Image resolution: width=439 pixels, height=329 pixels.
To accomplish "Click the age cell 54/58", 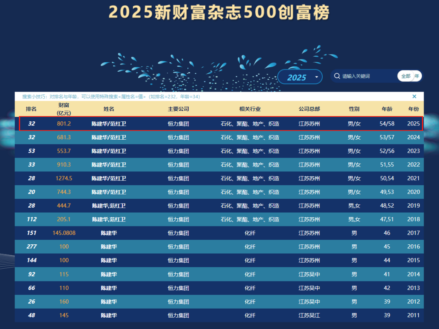I will [x=387, y=124].
